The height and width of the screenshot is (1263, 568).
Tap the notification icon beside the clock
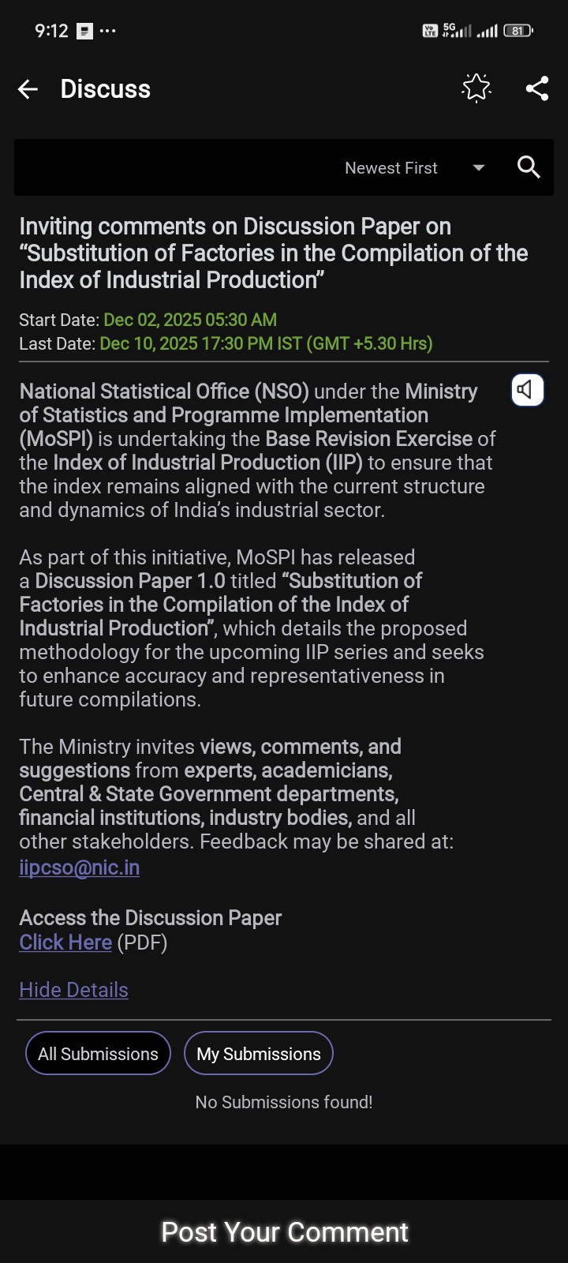click(85, 31)
